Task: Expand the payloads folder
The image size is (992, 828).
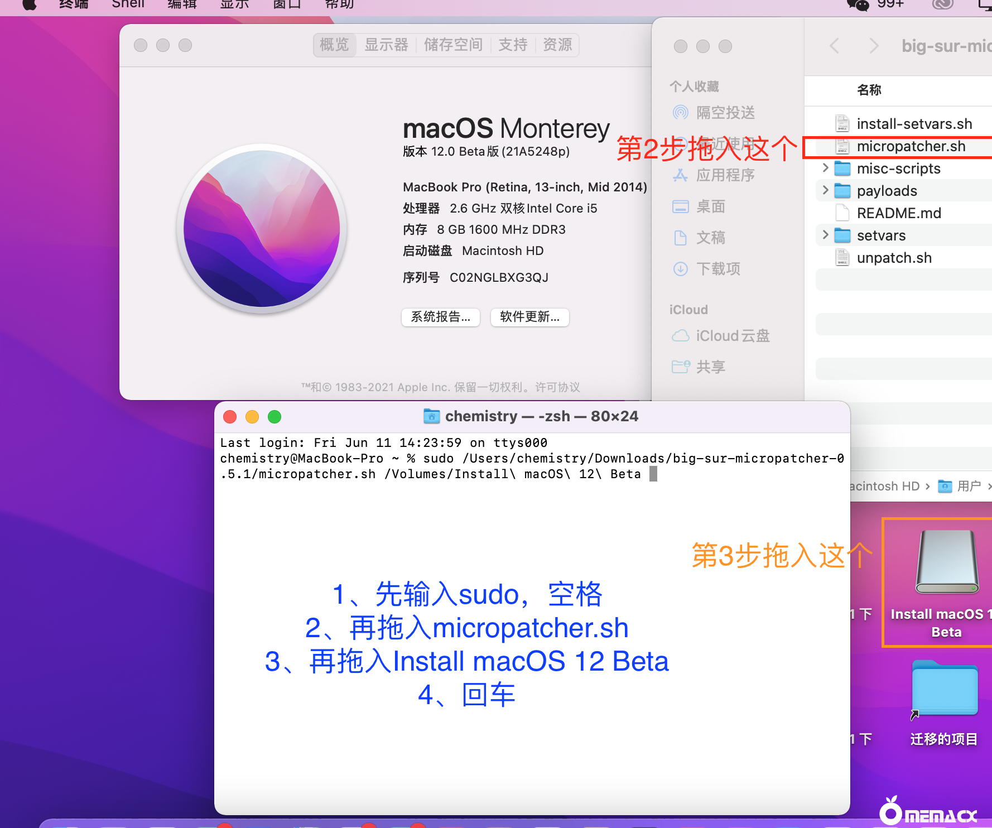Action: (x=825, y=190)
